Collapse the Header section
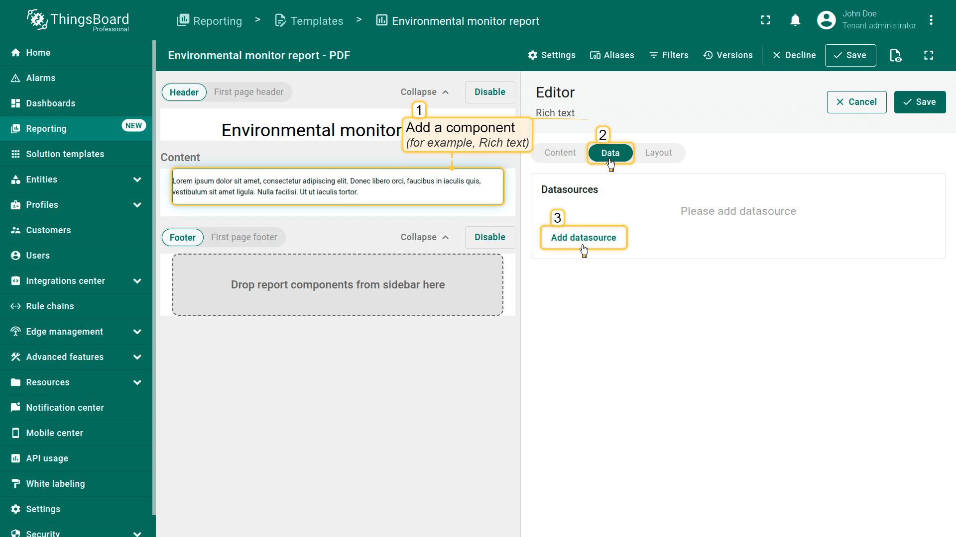The height and width of the screenshot is (537, 956). pyautogui.click(x=425, y=92)
